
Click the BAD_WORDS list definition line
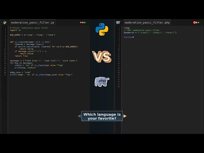33,35
